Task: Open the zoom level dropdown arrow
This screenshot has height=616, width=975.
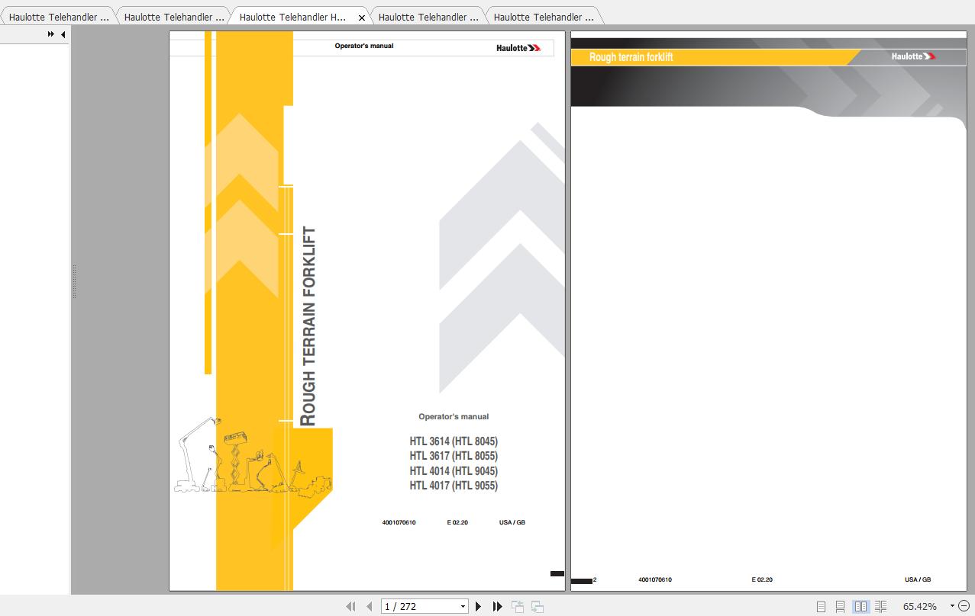Action: coord(952,606)
